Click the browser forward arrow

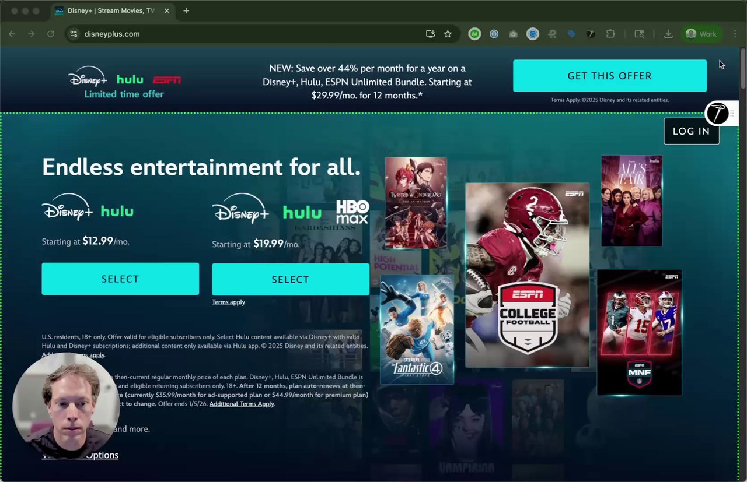(32, 34)
